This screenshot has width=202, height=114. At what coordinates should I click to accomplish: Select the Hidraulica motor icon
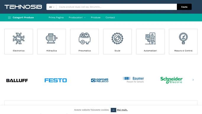click(x=51, y=38)
